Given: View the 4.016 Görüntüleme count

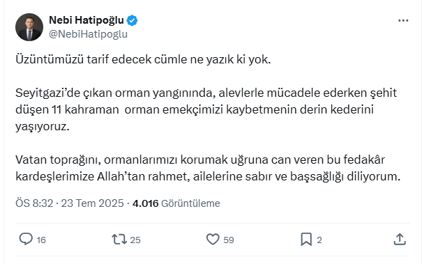Looking at the screenshot, I should (x=176, y=203).
